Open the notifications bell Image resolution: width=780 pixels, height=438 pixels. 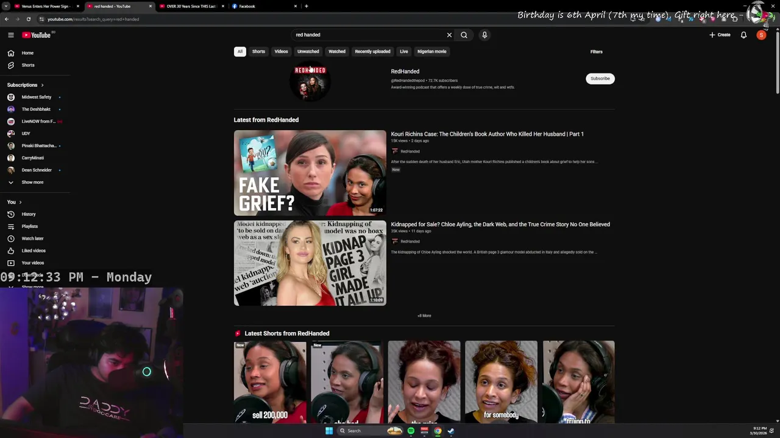tap(743, 35)
